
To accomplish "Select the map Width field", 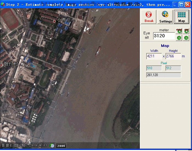I will click(x=154, y=56).
